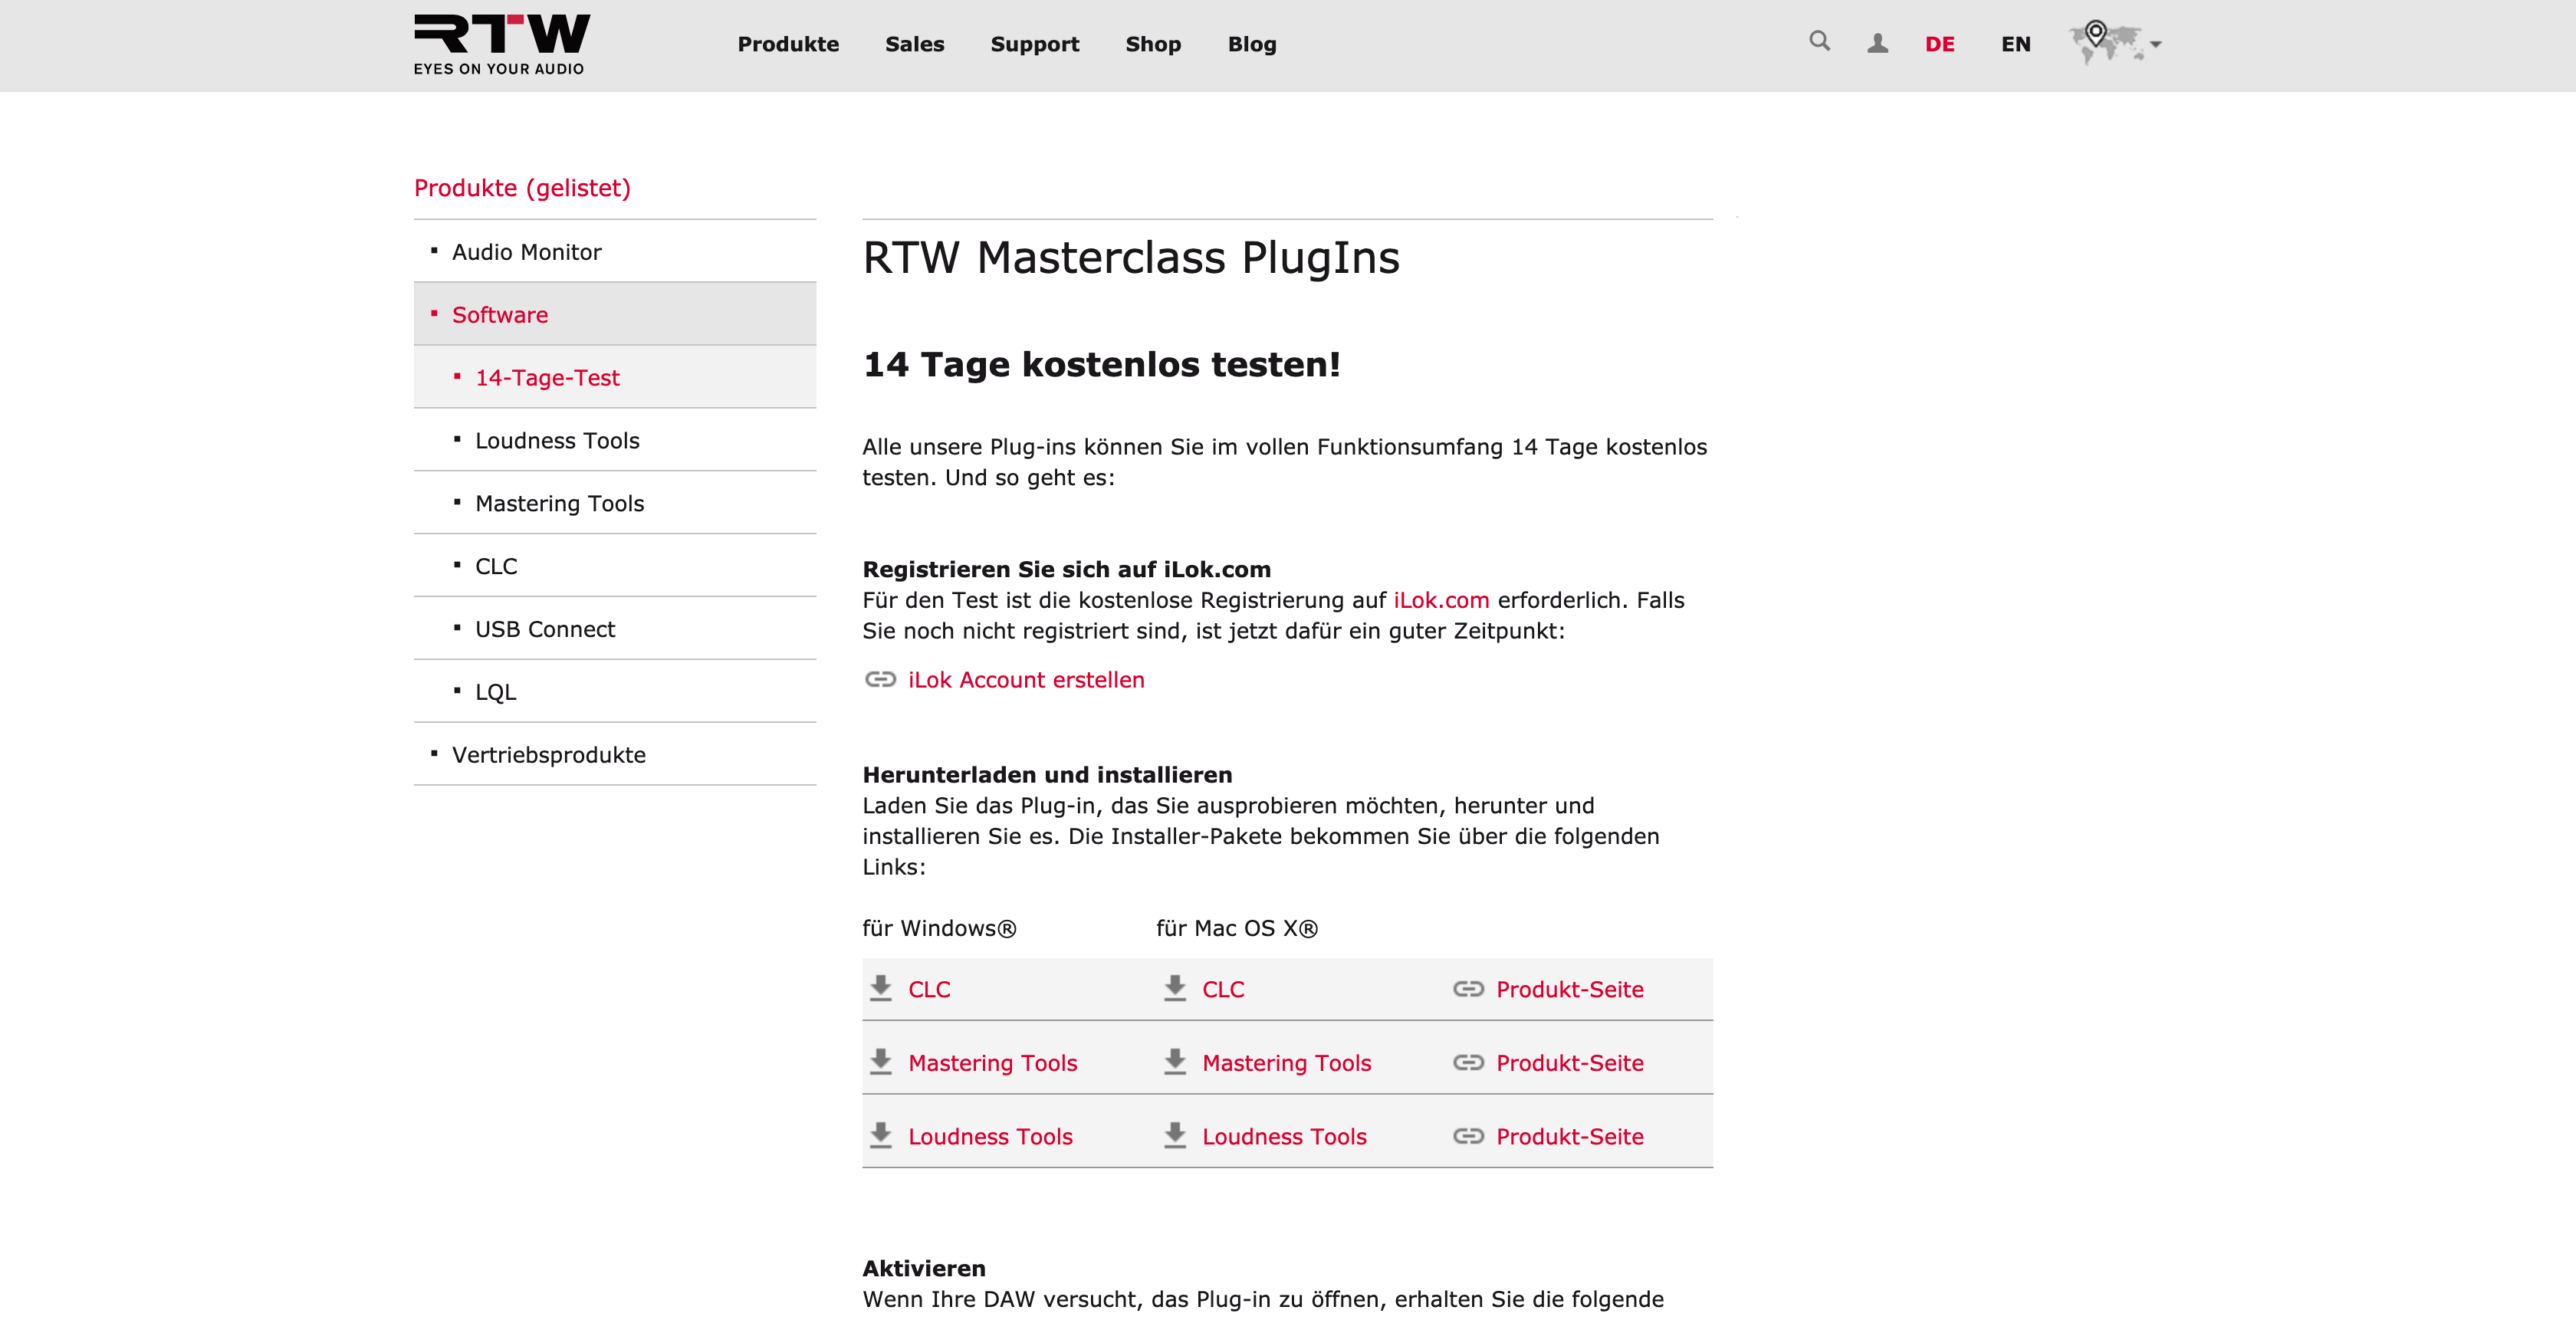Image resolution: width=2576 pixels, height=1320 pixels.
Task: Open the search magnifier icon
Action: tap(1819, 41)
